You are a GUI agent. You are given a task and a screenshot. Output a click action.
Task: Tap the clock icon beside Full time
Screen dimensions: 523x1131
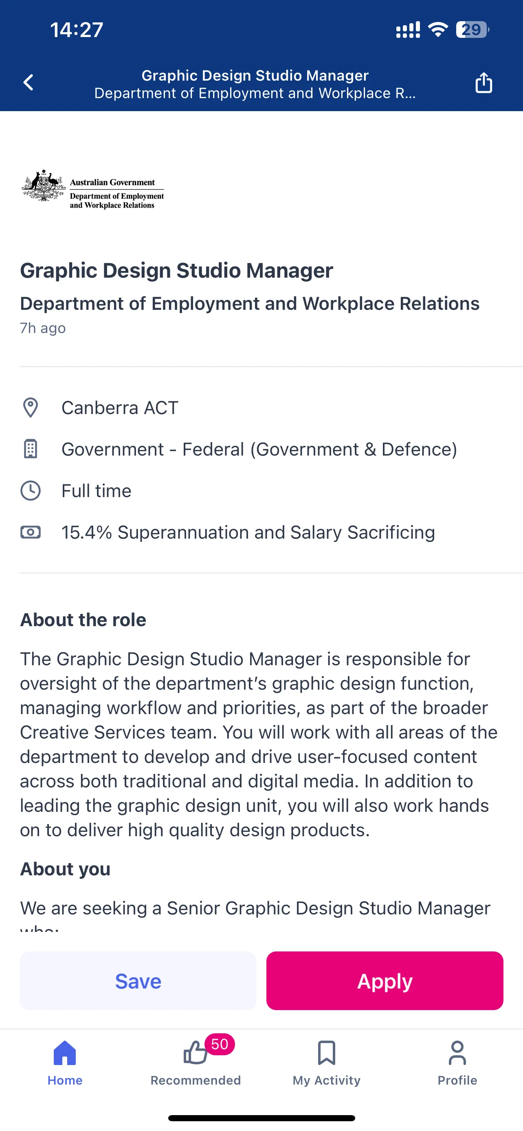click(x=30, y=491)
